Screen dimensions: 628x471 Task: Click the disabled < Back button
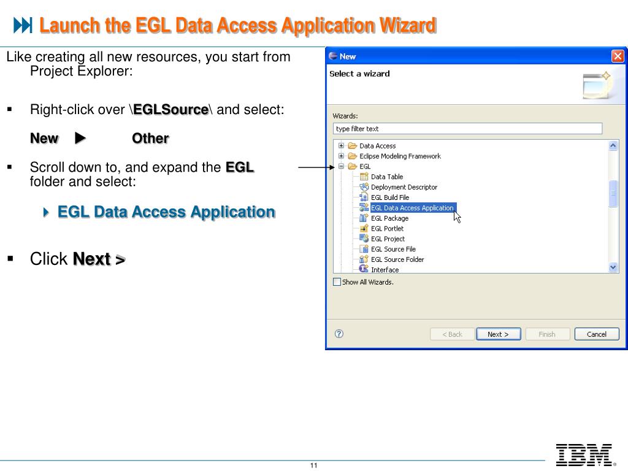[452, 334]
